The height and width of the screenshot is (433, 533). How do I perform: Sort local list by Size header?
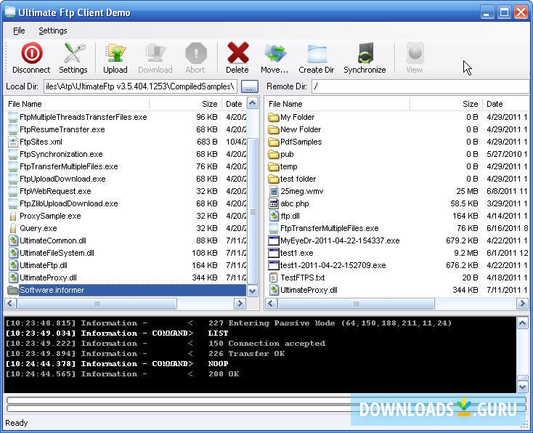click(185, 104)
